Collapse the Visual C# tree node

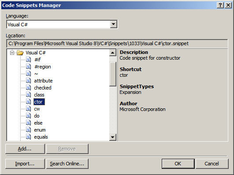click(12, 53)
